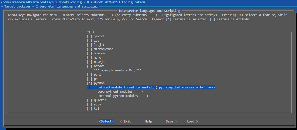Screen dimensions: 297x130
Task: Toggle the moarvm checkbox
Action: [x=90, y=53]
